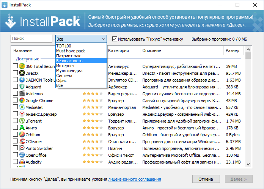Image resolution: width=264 pixels, height=189 pixels.
Task: Open the лицензионного соглашения link
Action: [x=135, y=179]
